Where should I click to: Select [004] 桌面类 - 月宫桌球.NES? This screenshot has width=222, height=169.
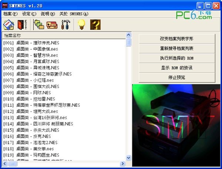tap(31, 61)
